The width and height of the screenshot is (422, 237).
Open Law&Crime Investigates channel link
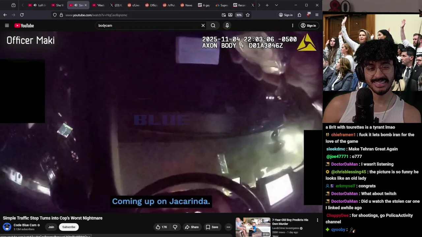pos(286,228)
